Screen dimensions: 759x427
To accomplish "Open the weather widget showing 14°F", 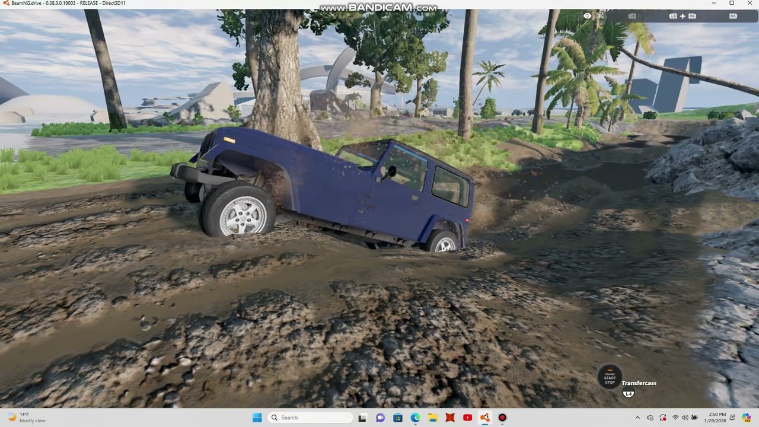I will tap(27, 418).
